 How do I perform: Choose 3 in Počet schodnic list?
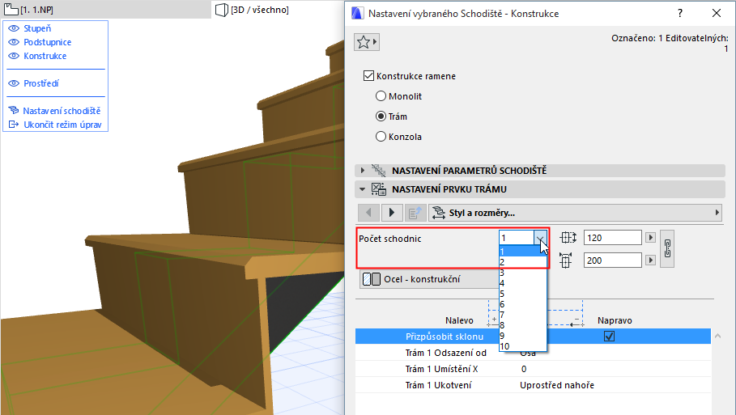[523, 273]
